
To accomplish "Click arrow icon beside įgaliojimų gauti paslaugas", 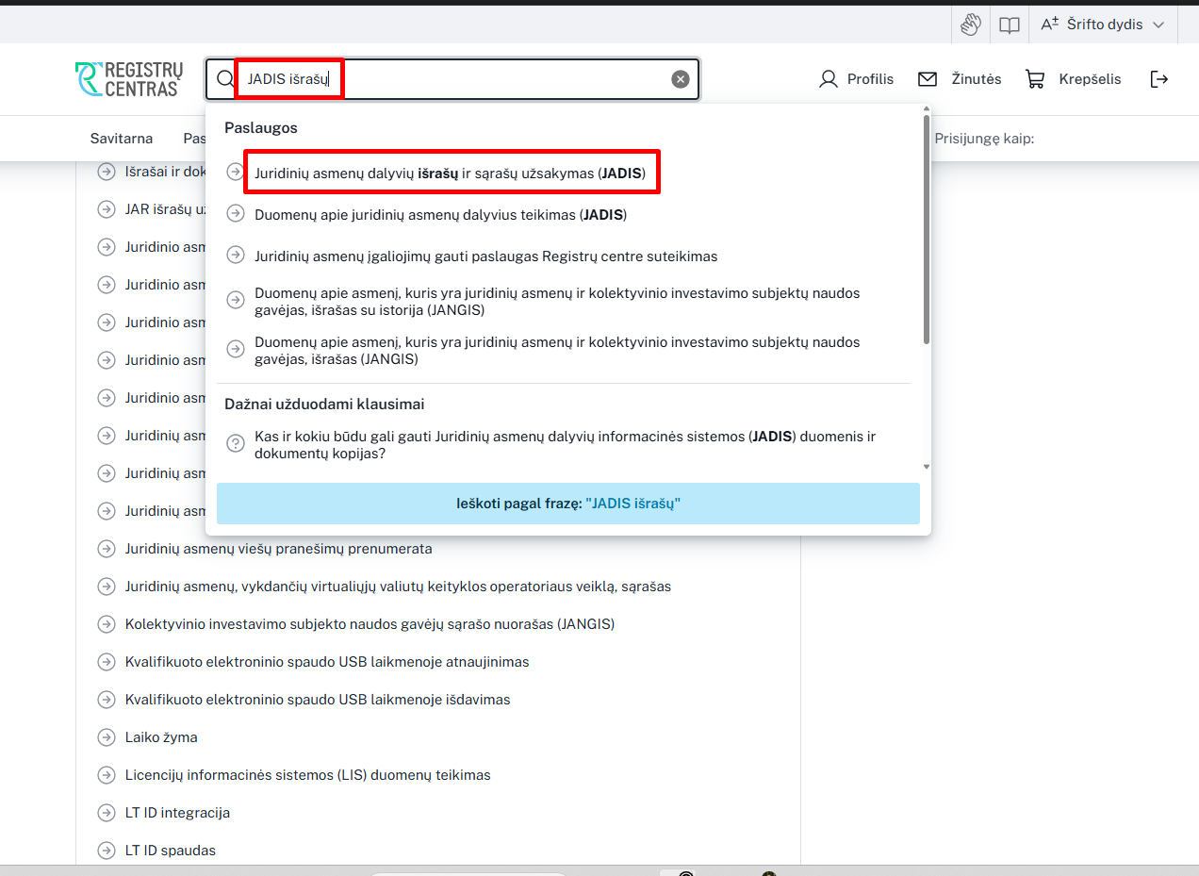I will pyautogui.click(x=236, y=255).
